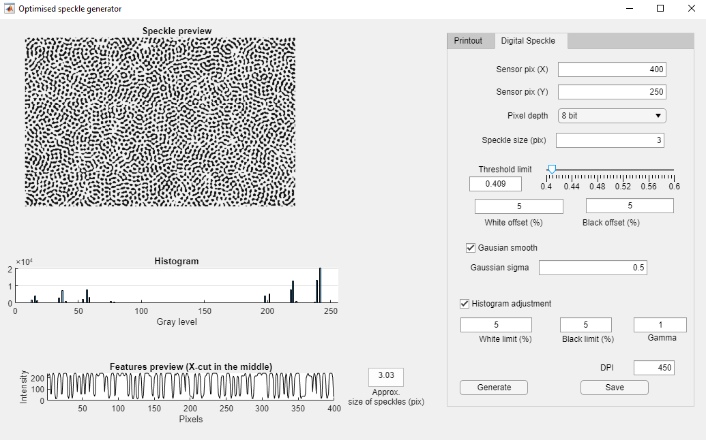Switch to the Printout tab

468,41
